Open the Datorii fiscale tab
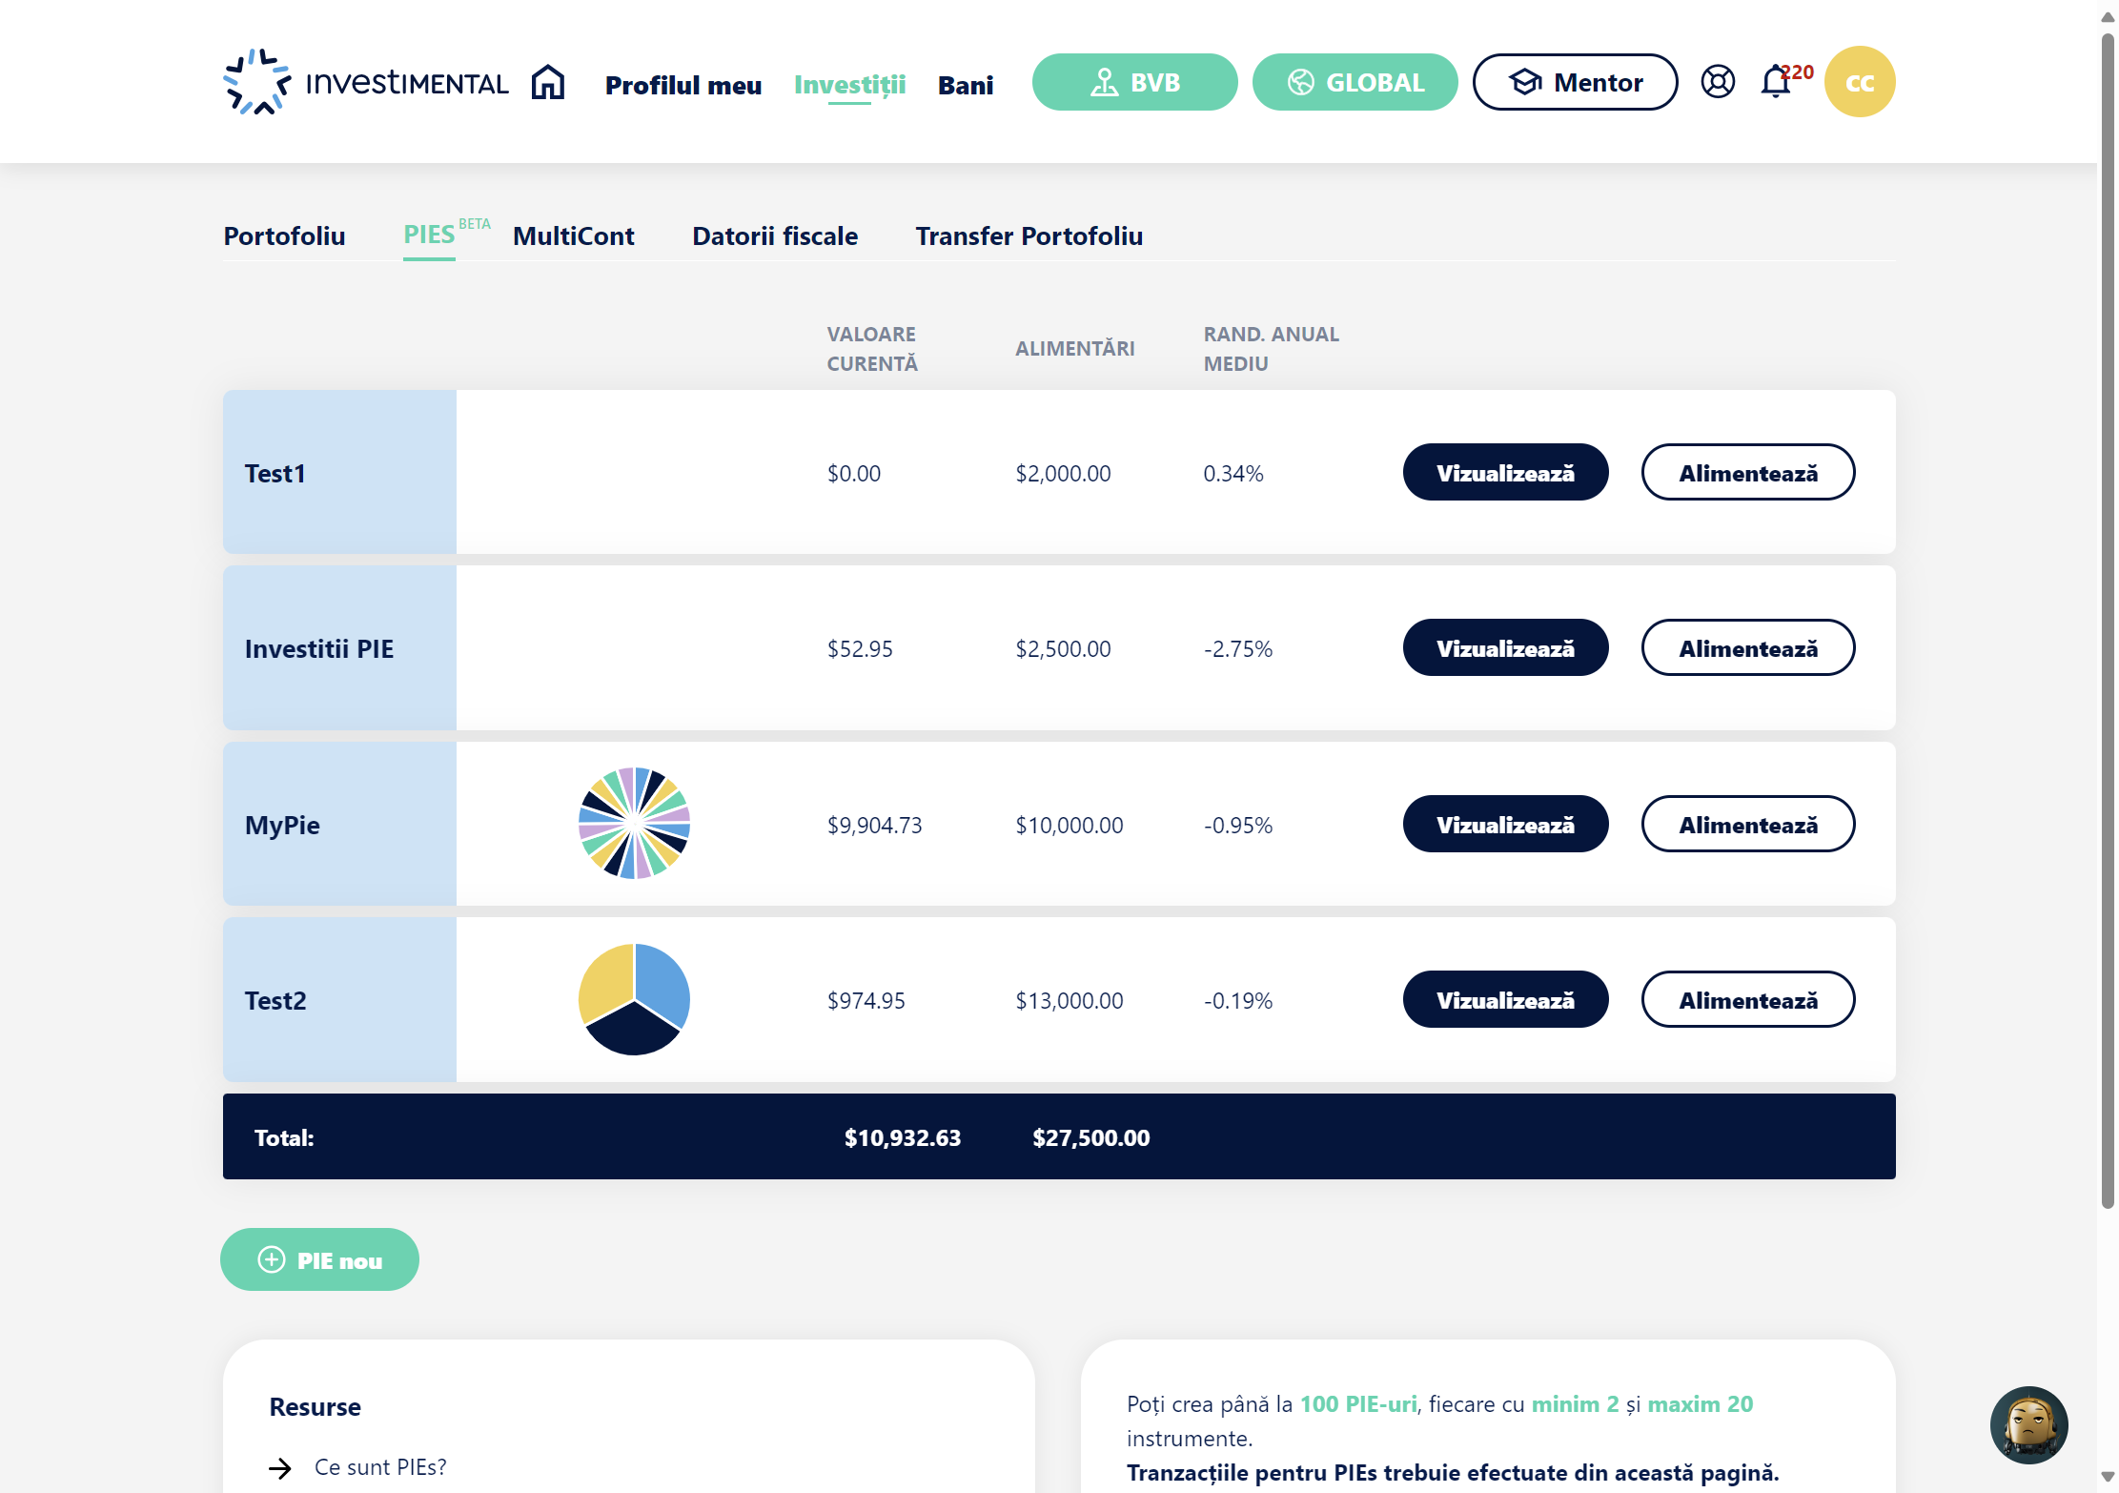Image resolution: width=2119 pixels, height=1493 pixels. point(775,235)
